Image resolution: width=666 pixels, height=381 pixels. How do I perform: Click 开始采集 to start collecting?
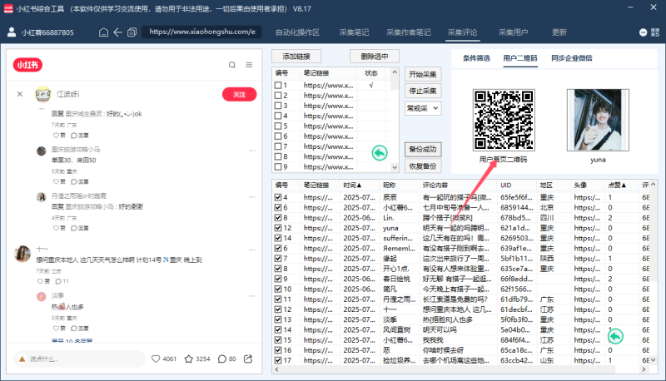pos(423,74)
